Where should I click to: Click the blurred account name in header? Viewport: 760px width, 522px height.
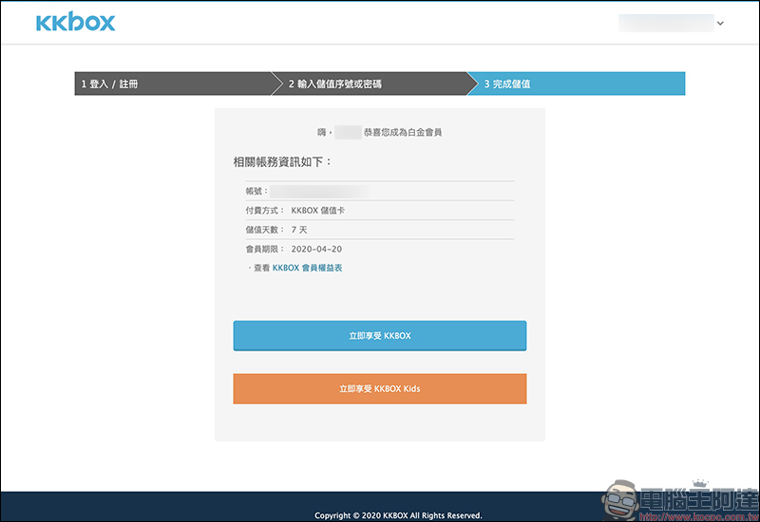665,23
